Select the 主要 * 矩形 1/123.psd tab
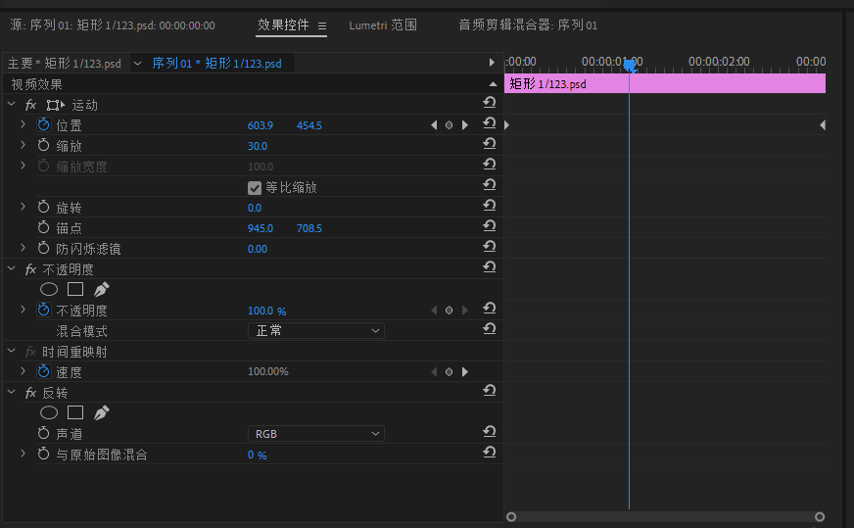The width and height of the screenshot is (854, 528). (65, 64)
